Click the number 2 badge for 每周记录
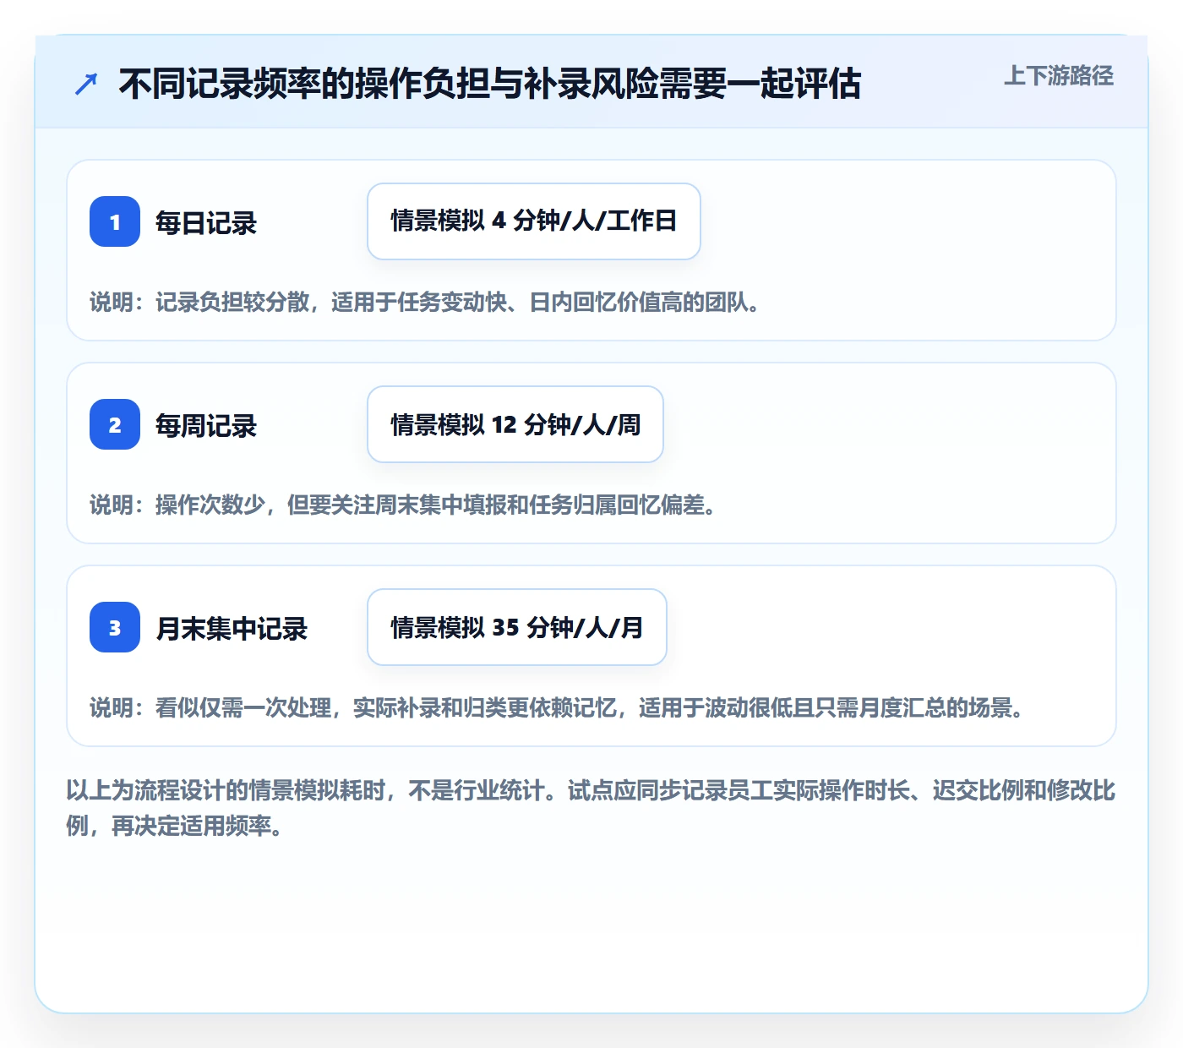1183x1048 pixels. click(x=115, y=424)
